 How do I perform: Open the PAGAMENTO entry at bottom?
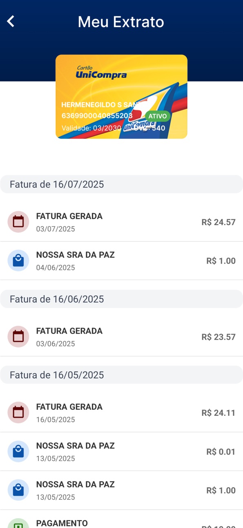tap(121, 519)
